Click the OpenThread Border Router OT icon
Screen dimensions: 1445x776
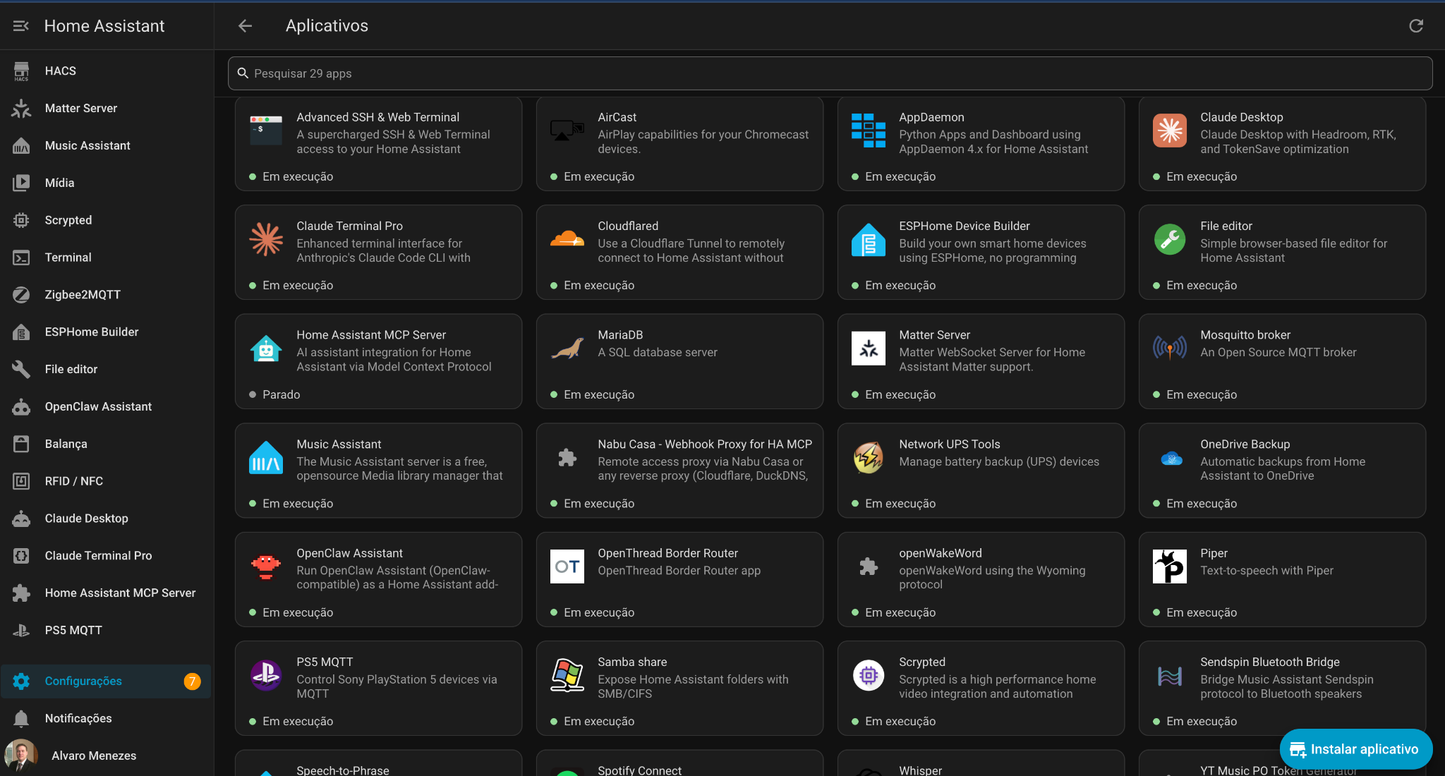tap(567, 566)
